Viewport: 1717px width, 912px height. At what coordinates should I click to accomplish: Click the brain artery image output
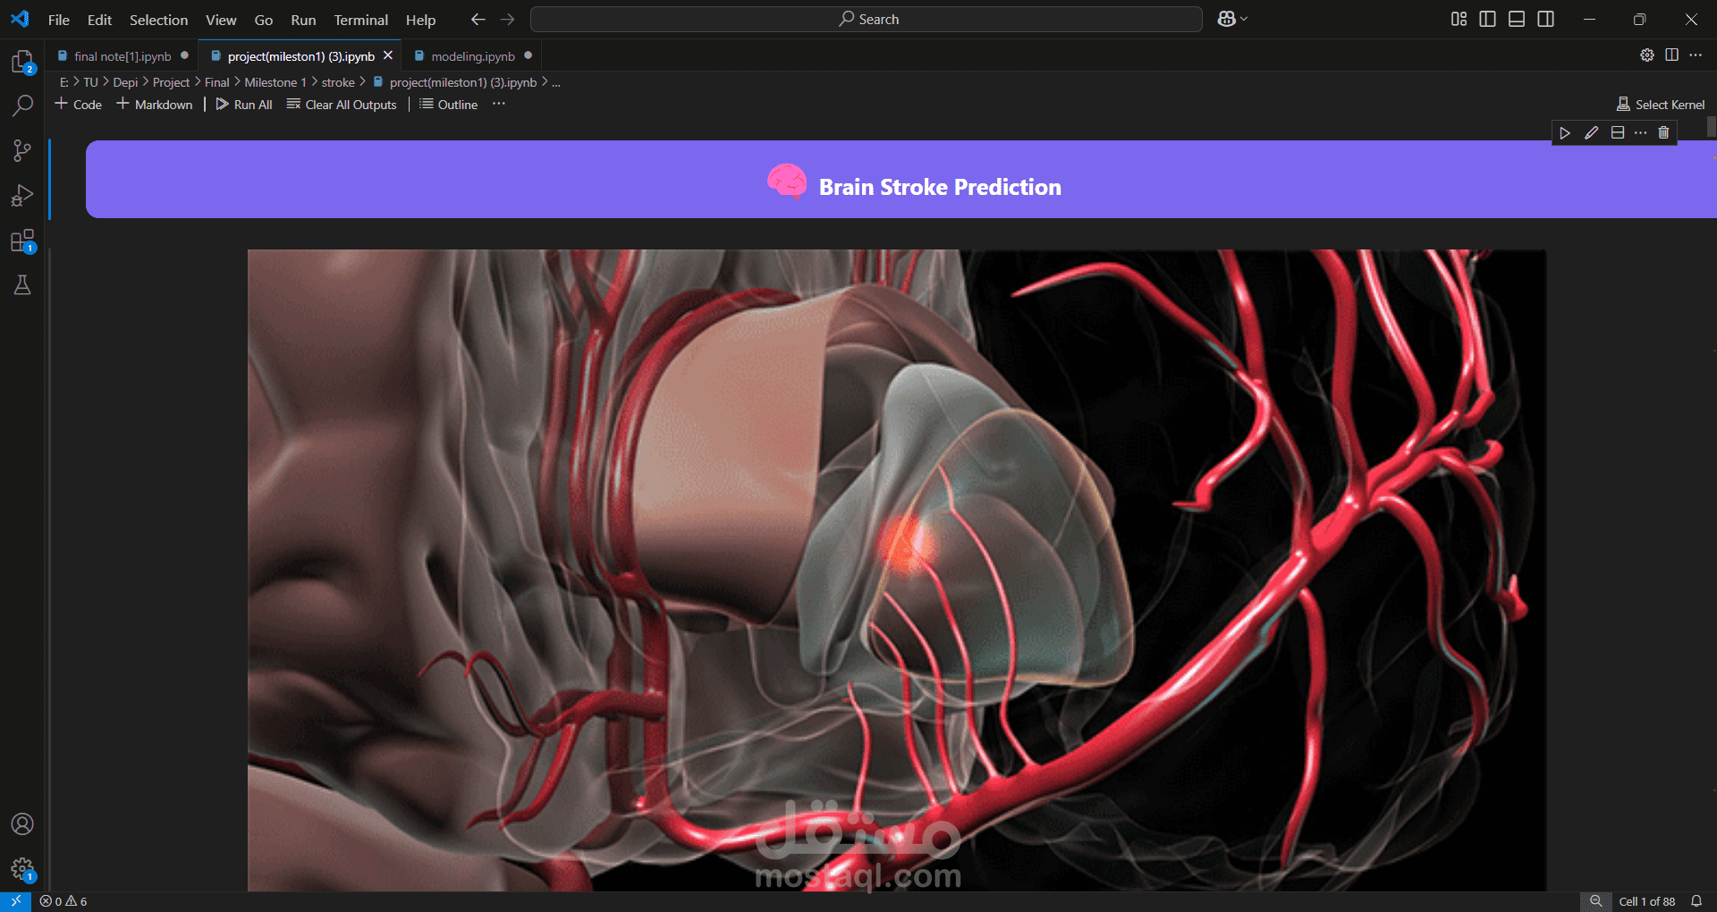coord(897,570)
